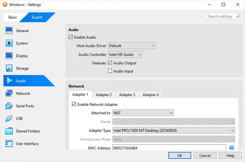Screen dimensions: 245x162
Task: Select the Adapter 4 tab
Action: (151, 95)
